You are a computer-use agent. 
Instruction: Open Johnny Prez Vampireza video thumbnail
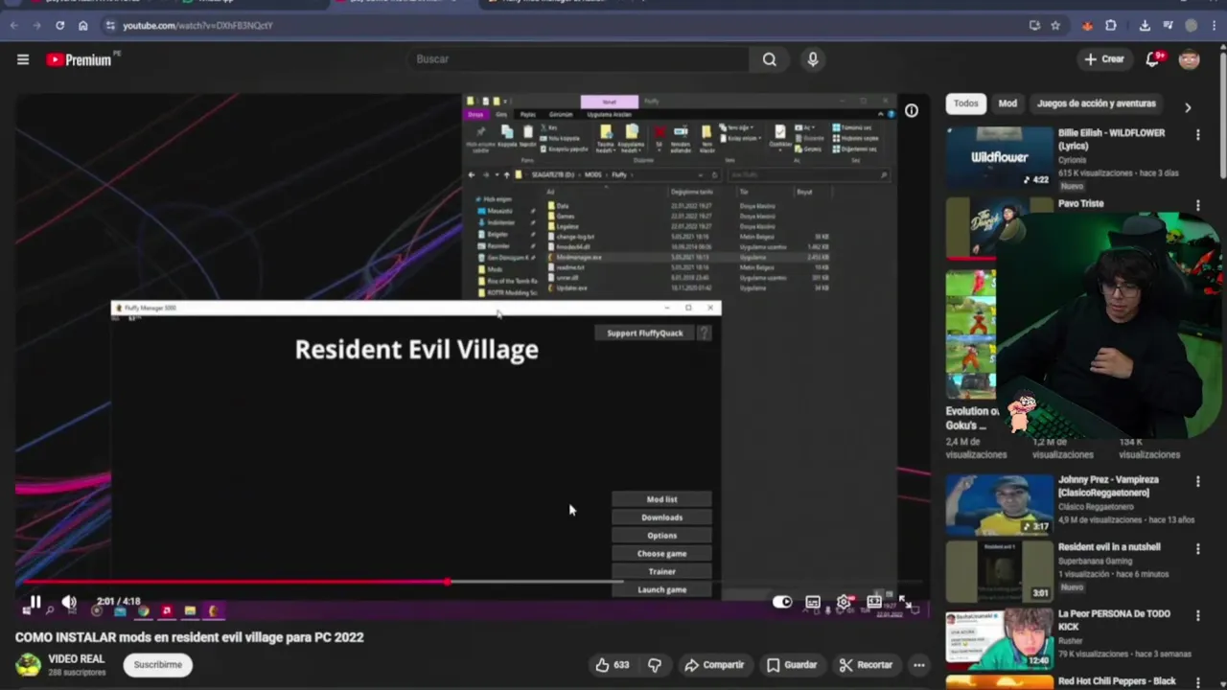click(1000, 504)
